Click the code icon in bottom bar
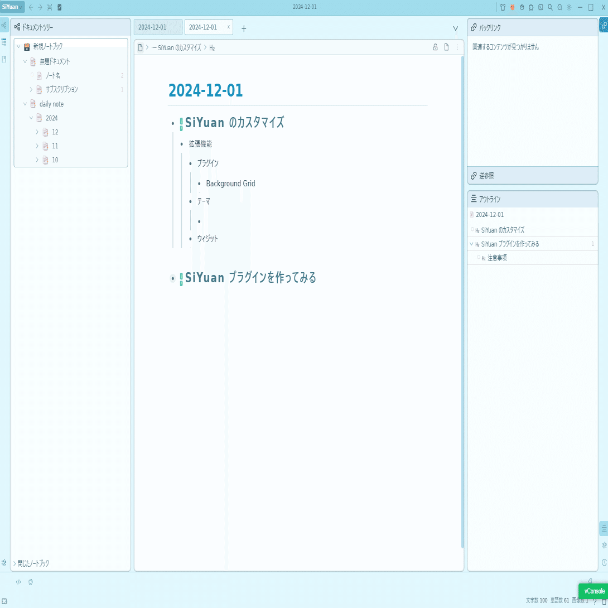 [18, 582]
